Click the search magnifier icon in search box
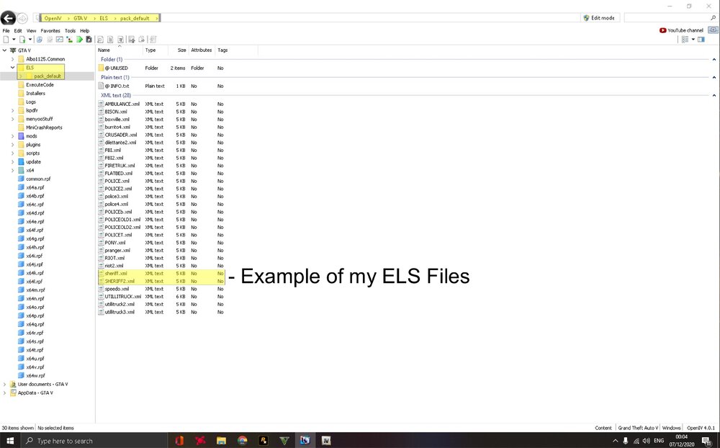The width and height of the screenshot is (720, 448). [713, 18]
